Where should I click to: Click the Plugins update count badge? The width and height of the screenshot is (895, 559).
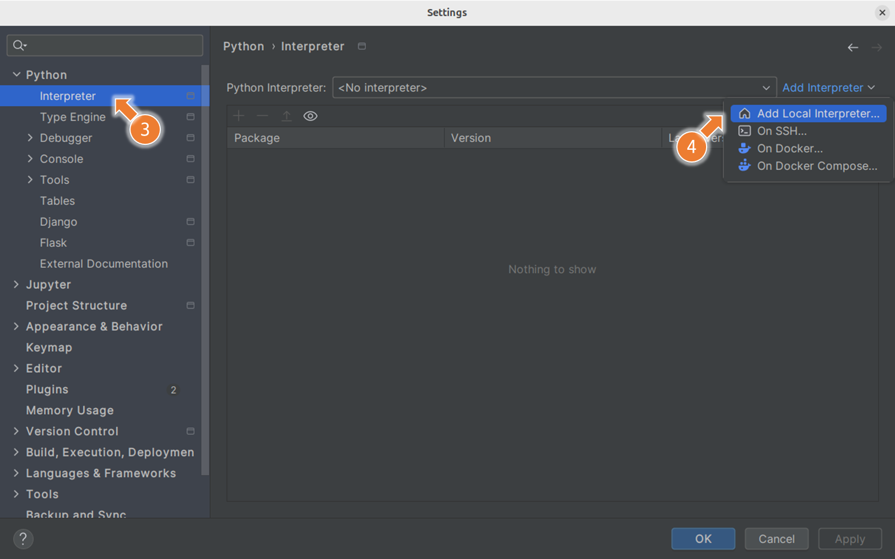coord(173,390)
